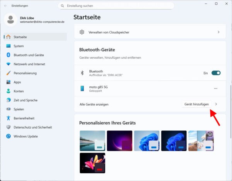Click the Windows Update icon
The width and height of the screenshot is (232, 181).
[9, 136]
